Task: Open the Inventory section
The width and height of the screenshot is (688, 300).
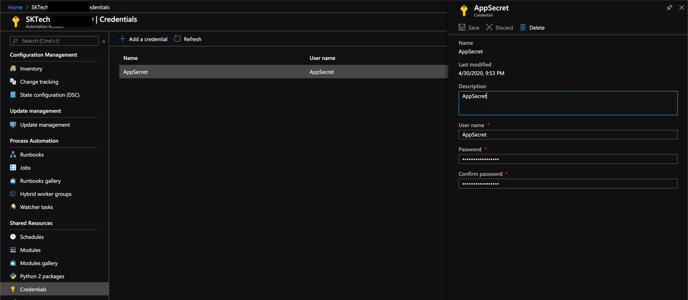Action: point(32,68)
